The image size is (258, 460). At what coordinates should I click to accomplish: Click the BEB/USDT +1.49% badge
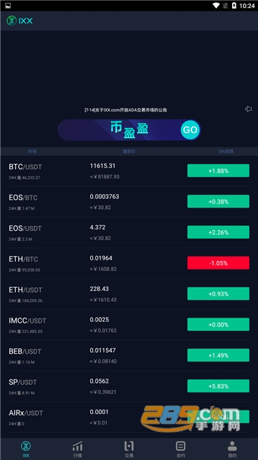tap(218, 355)
